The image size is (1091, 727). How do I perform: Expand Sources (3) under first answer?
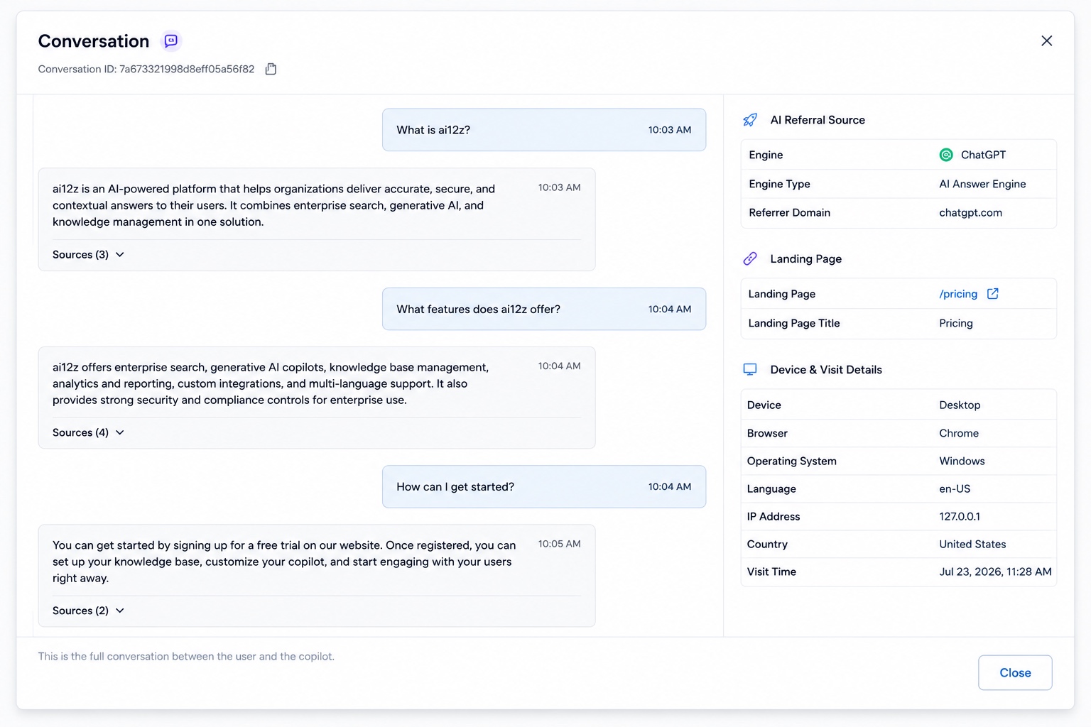tap(89, 255)
